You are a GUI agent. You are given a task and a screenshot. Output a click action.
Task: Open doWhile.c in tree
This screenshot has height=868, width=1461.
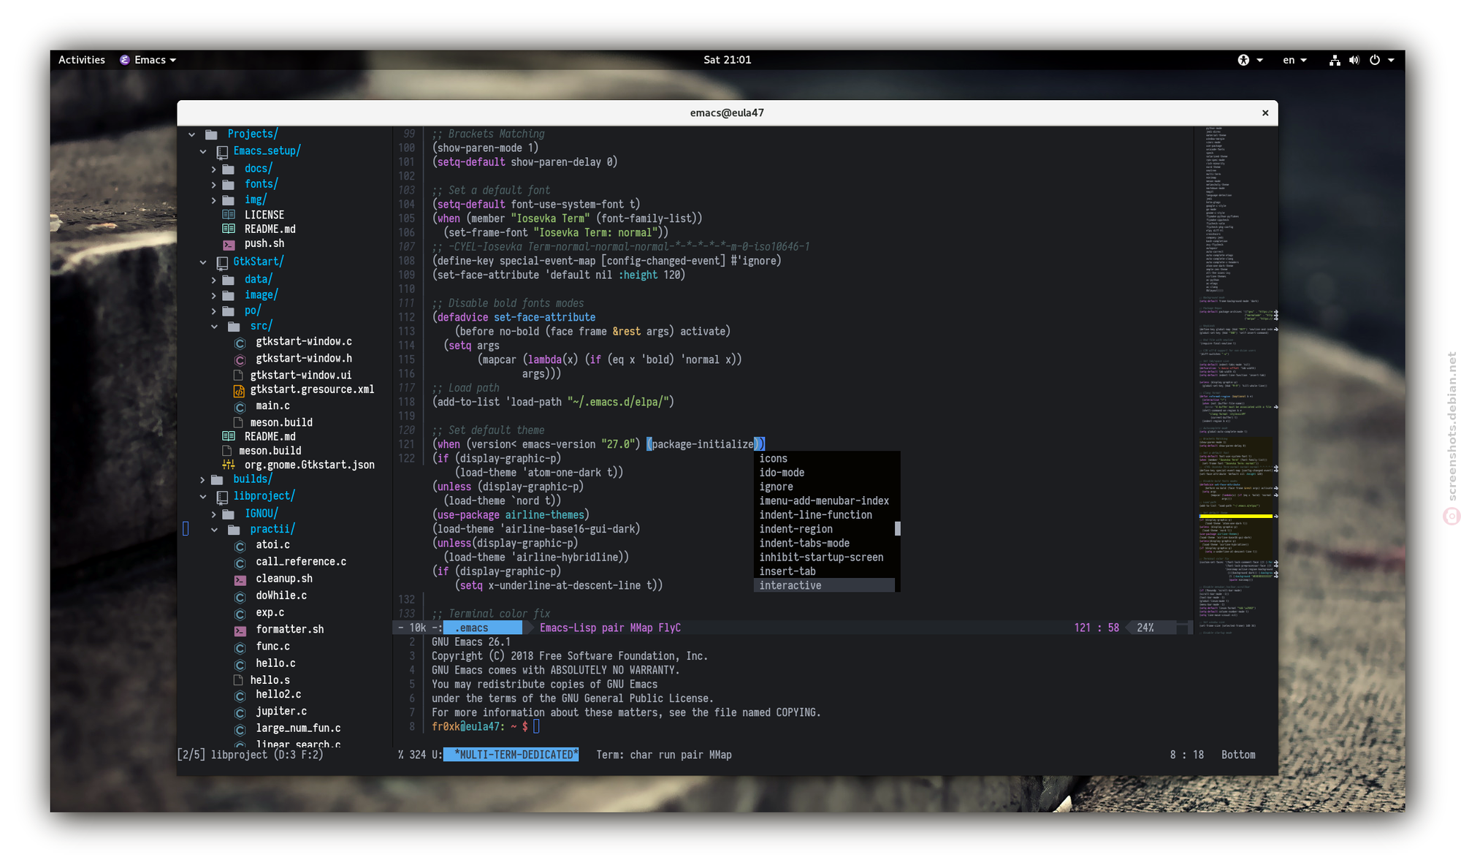pos(281,595)
